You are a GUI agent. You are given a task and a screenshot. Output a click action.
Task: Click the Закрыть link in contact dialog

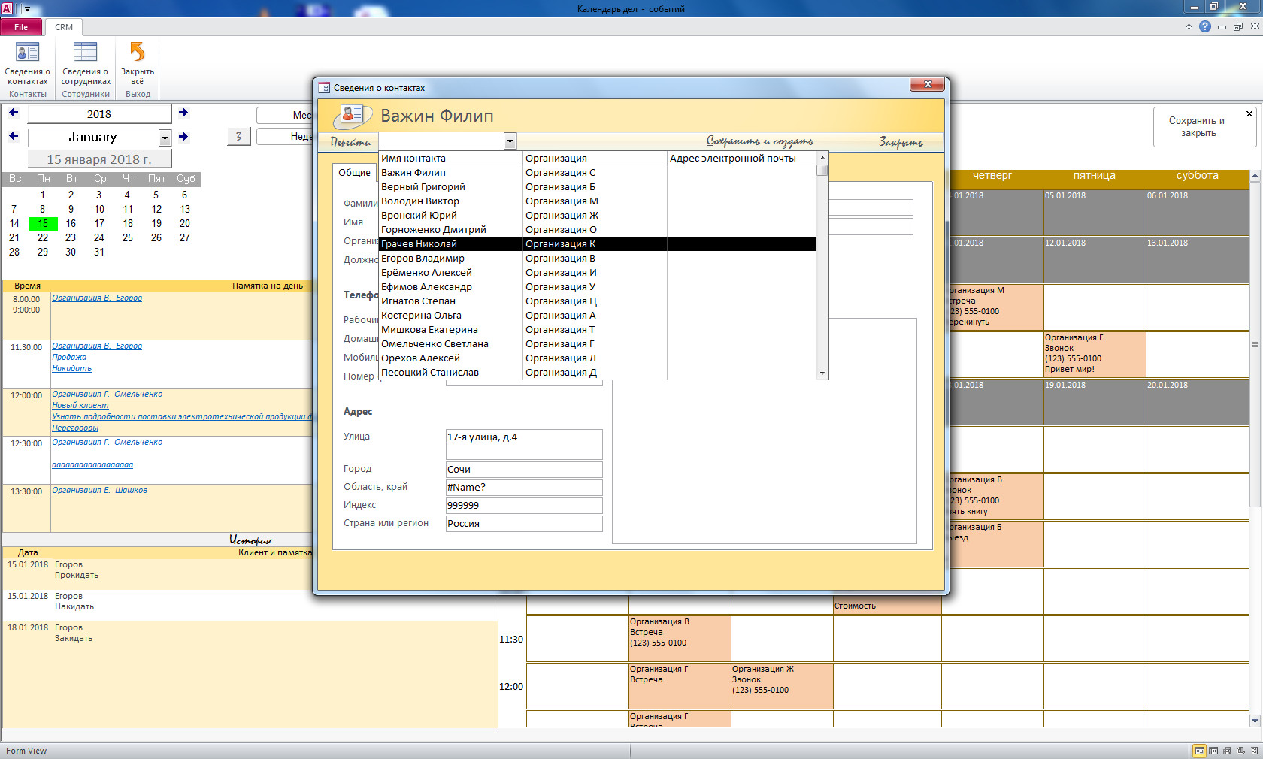click(901, 141)
